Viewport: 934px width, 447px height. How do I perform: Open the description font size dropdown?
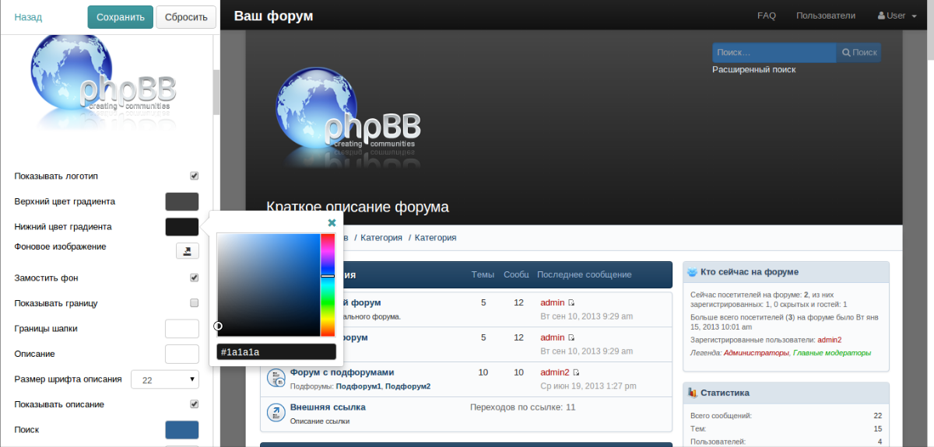(165, 379)
